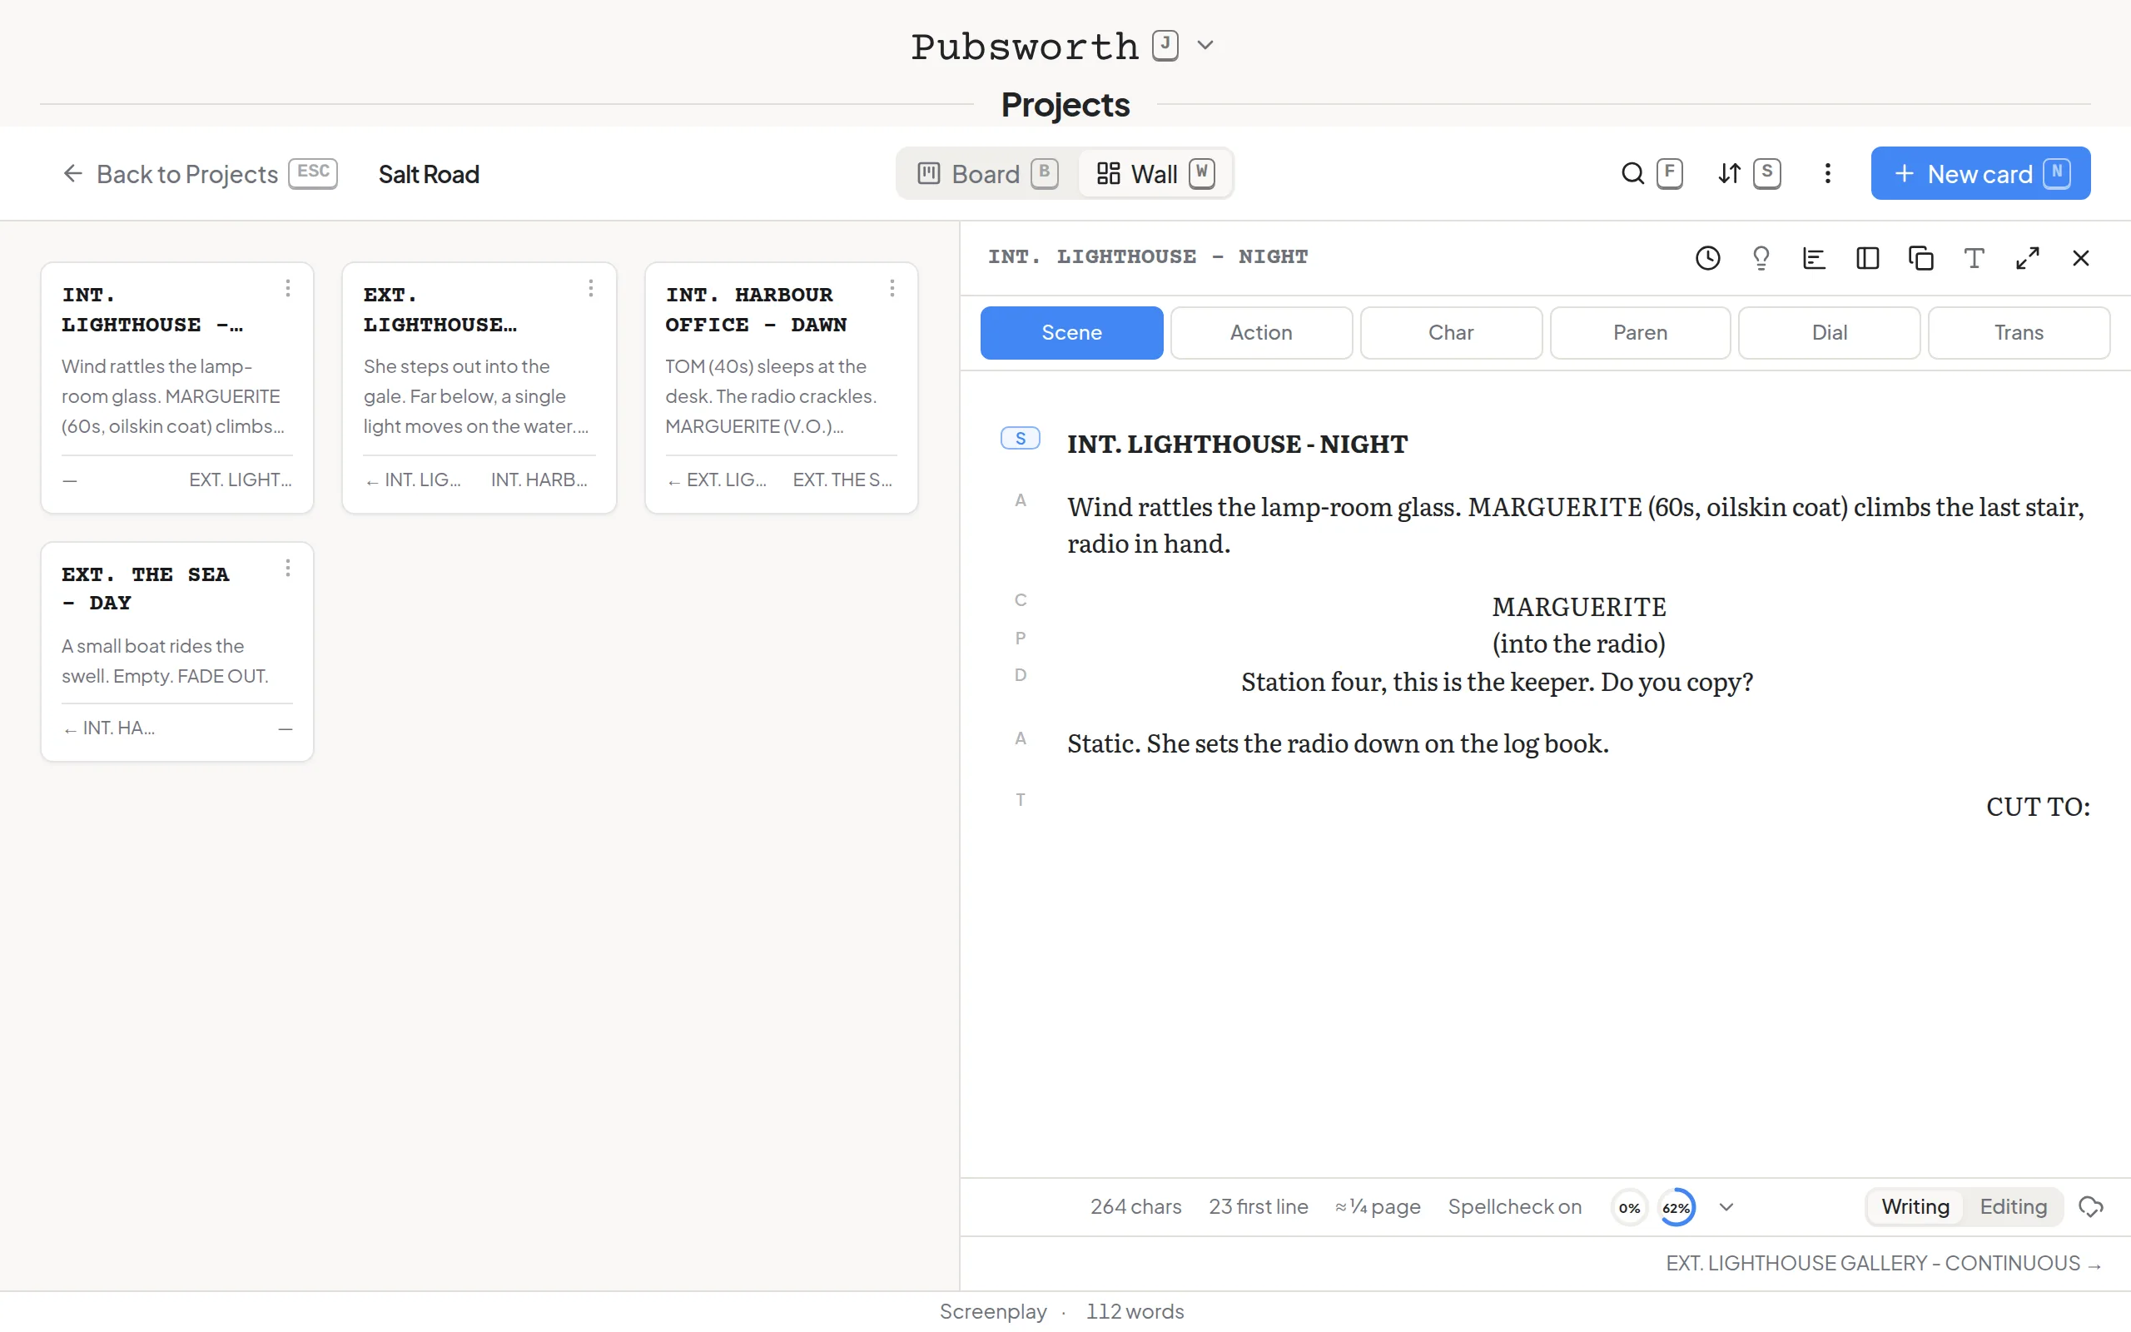Open the INT. HARBOUR OFFICE card's options menu
Screen dimensions: 2131x1332
(892, 289)
